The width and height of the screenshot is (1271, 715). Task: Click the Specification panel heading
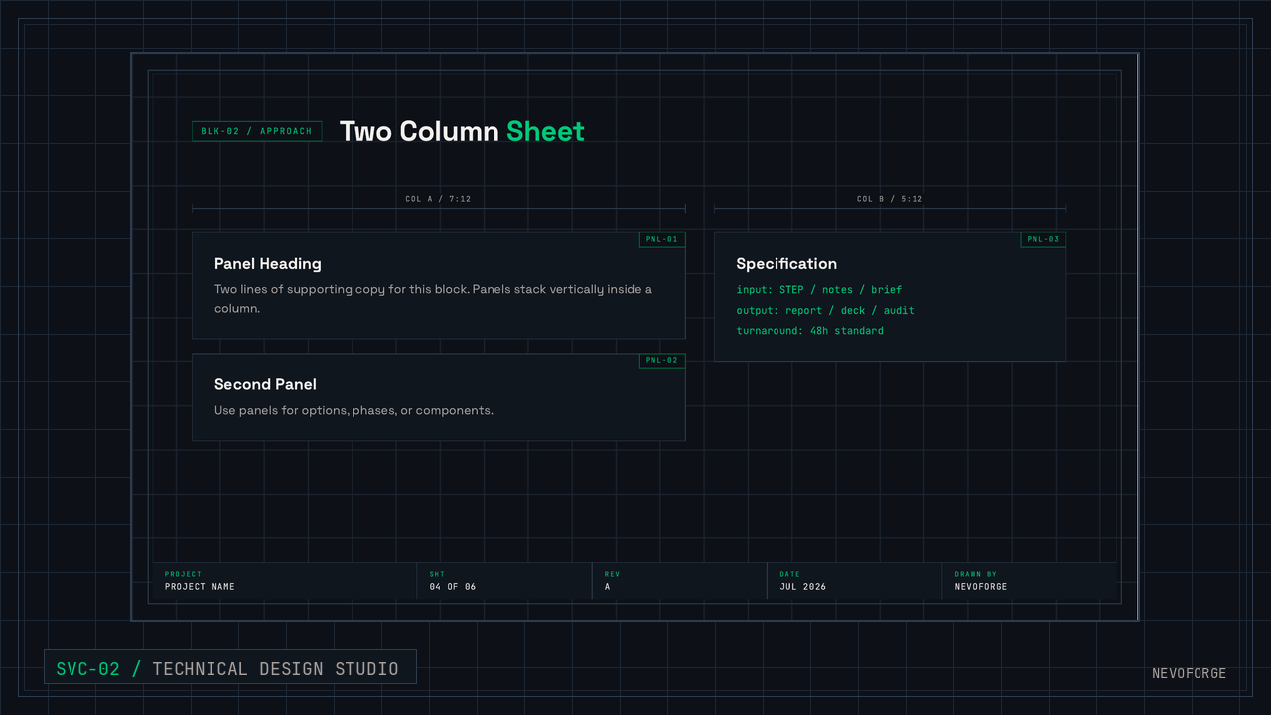786,264
